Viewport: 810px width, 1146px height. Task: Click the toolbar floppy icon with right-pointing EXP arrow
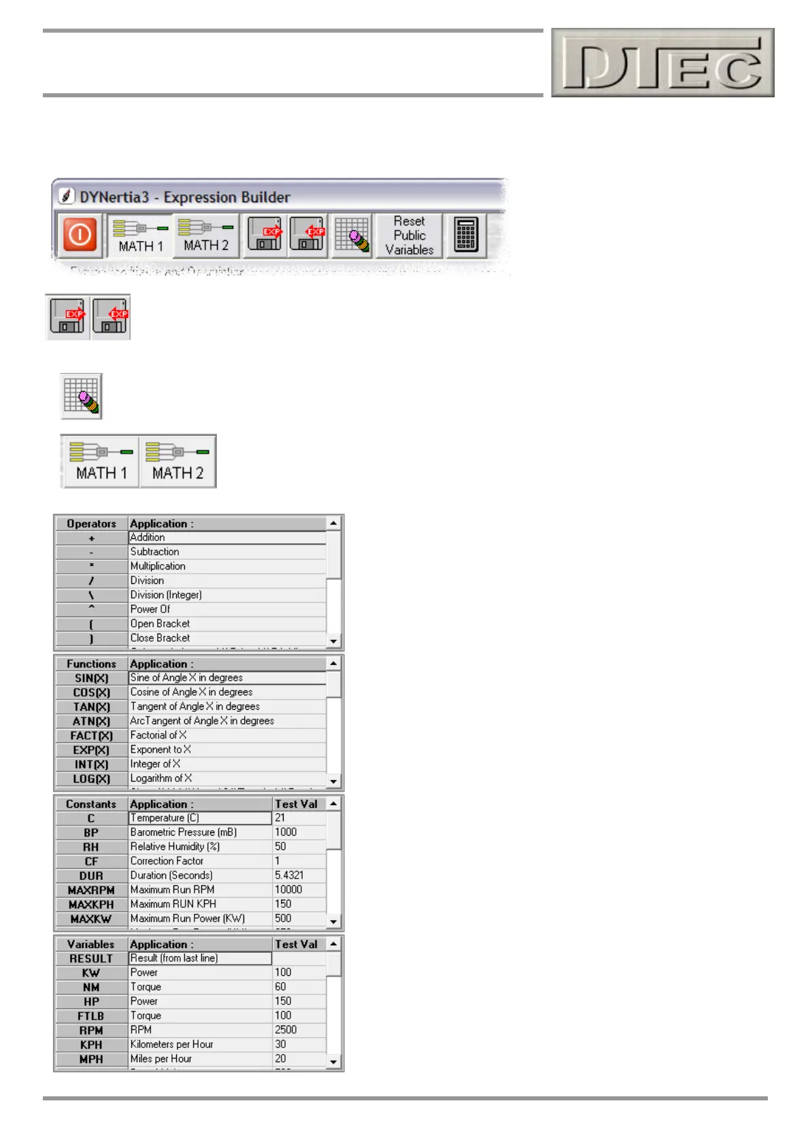(x=265, y=235)
